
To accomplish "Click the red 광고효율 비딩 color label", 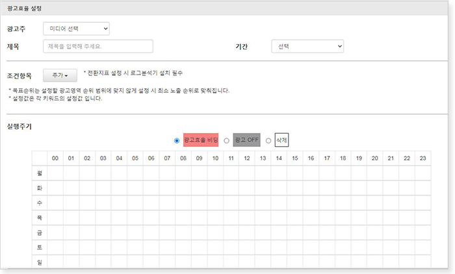I will [200, 140].
